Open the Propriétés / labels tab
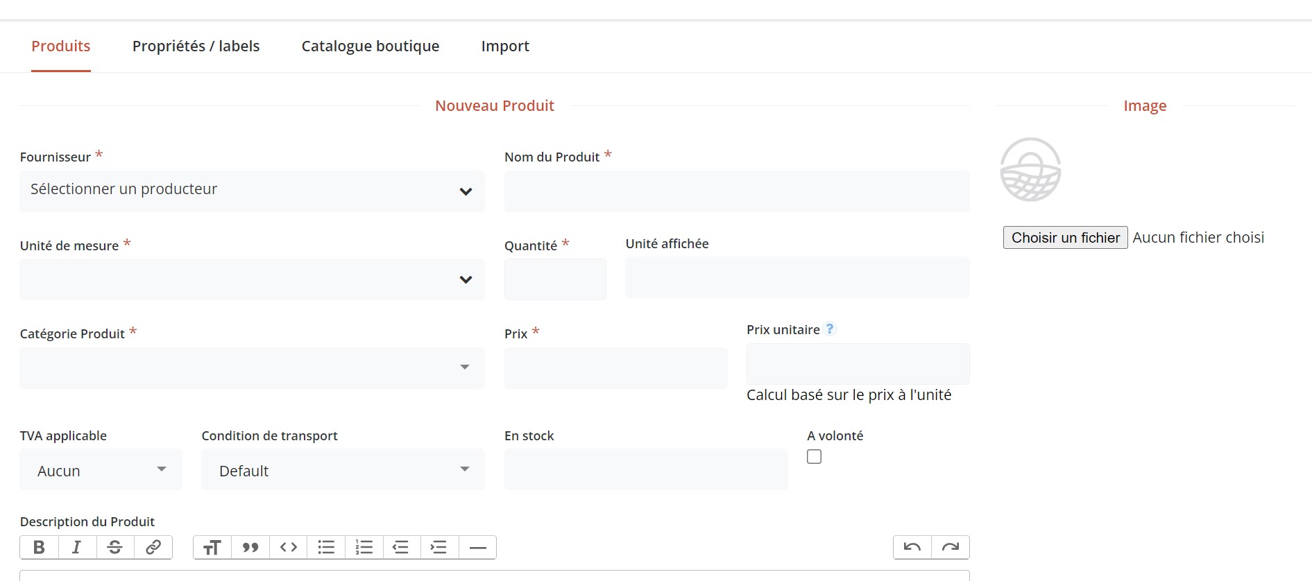Screen dimensions: 1312x581 pyautogui.click(x=196, y=46)
